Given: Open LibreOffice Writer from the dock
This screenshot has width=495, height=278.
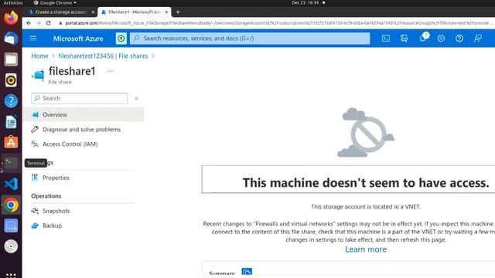Looking at the screenshot, I should [11, 122].
